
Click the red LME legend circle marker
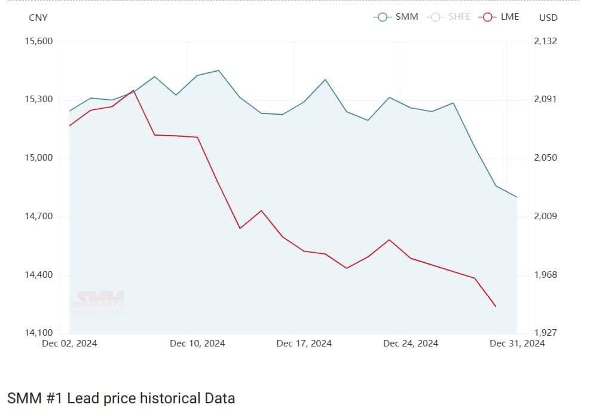[x=487, y=17]
